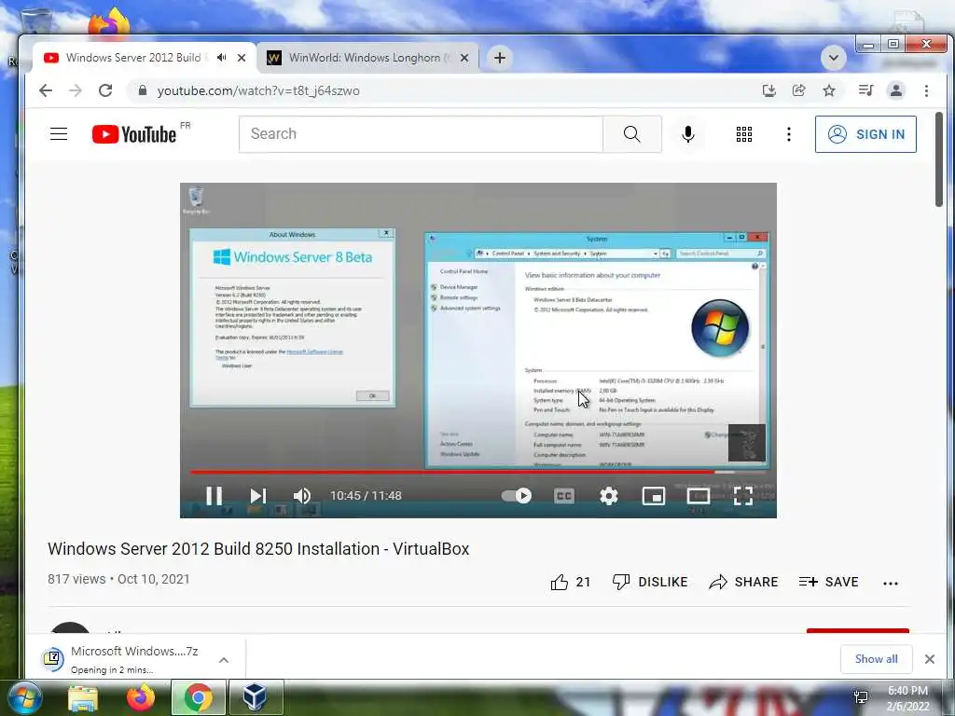Click the DISLIKE button
Image resolution: width=955 pixels, height=716 pixels.
tap(650, 582)
